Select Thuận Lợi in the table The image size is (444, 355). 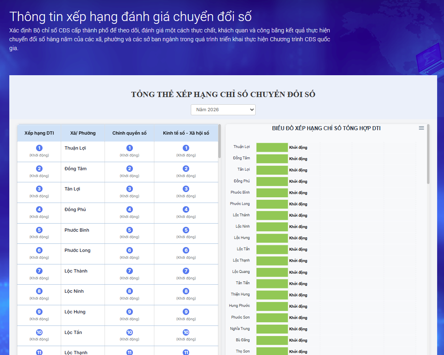click(75, 148)
